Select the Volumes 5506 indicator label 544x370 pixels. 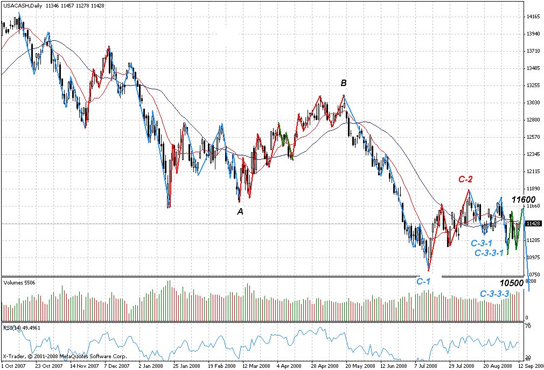coord(17,282)
